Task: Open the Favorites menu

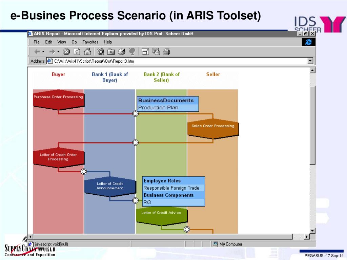Action: (90, 42)
